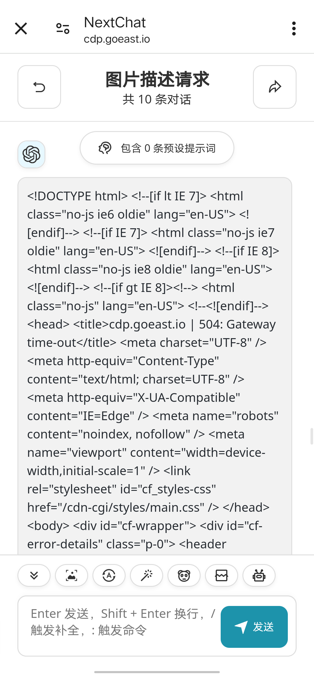The width and height of the screenshot is (314, 674).
Task: Open the site settings icon beside NextChat
Action: tap(63, 28)
